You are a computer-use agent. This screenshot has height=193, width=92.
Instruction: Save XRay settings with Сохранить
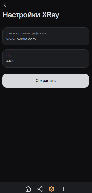point(46,81)
